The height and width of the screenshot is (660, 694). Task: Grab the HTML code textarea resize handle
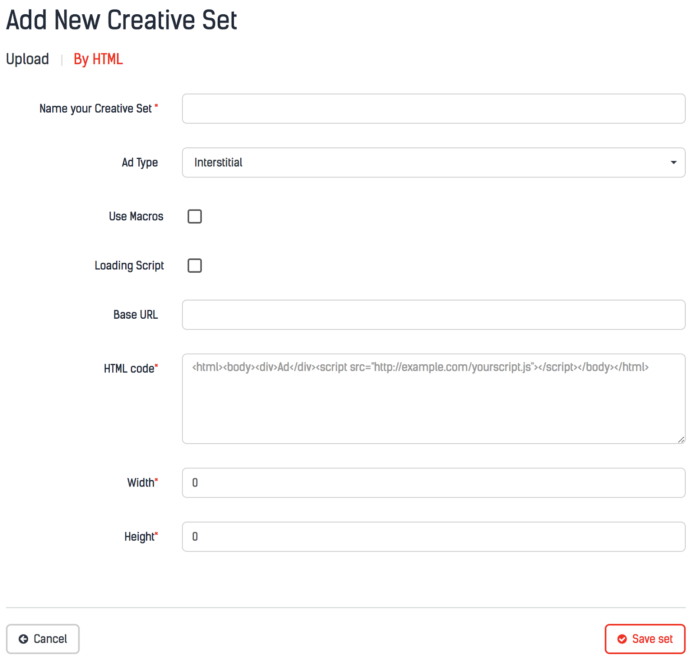click(x=681, y=440)
